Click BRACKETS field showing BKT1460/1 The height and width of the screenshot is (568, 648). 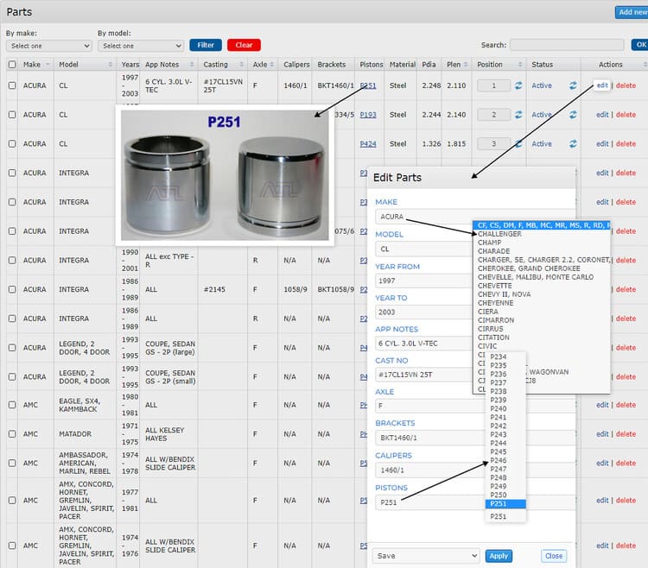[475, 438]
